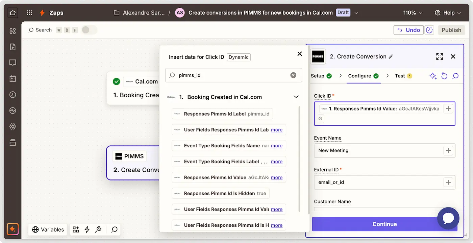Click more link on Responses Pimms Id Value
The image size is (473, 243).
click(277, 177)
